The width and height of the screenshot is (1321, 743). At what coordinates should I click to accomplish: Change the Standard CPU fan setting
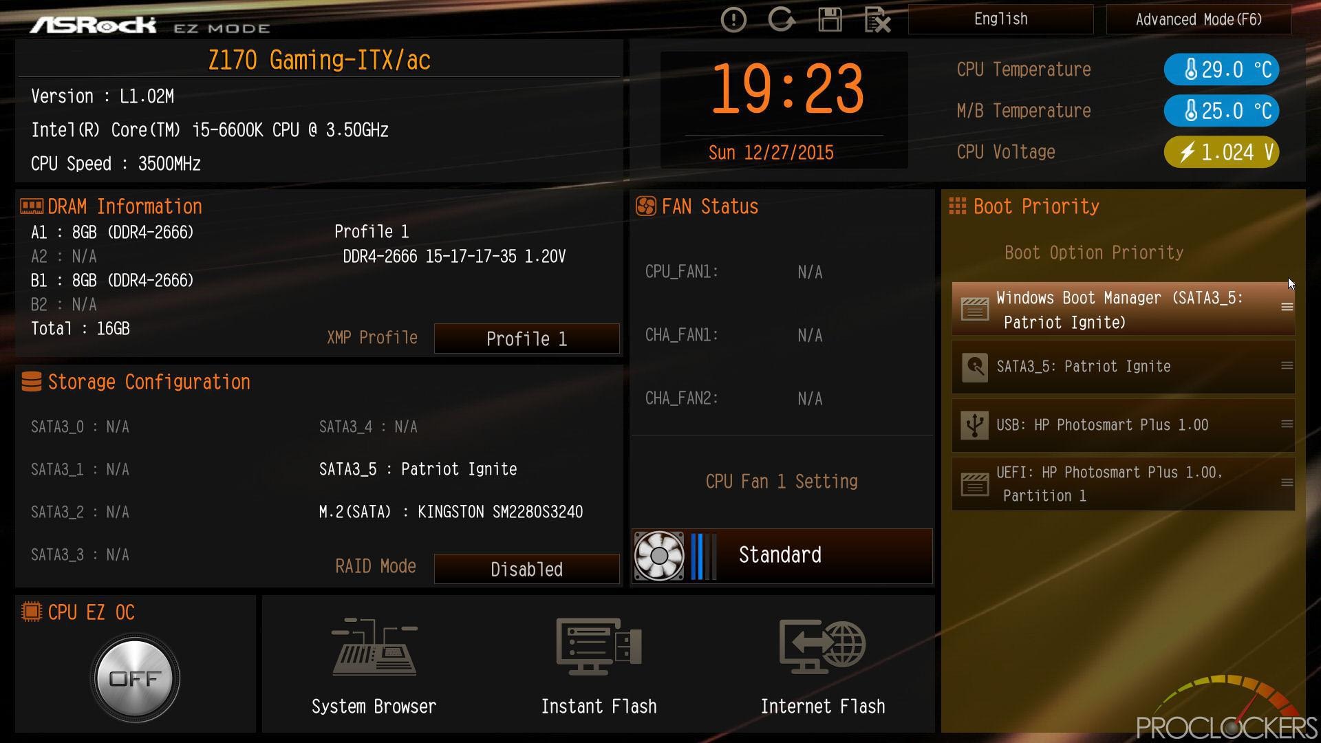[x=782, y=556]
